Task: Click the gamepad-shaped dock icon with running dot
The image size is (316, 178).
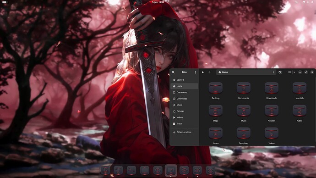Action: [197, 171]
